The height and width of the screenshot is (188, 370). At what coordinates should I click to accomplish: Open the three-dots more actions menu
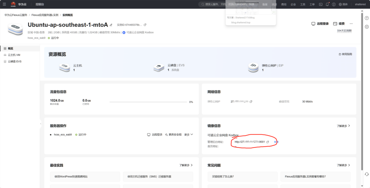pos(351,24)
